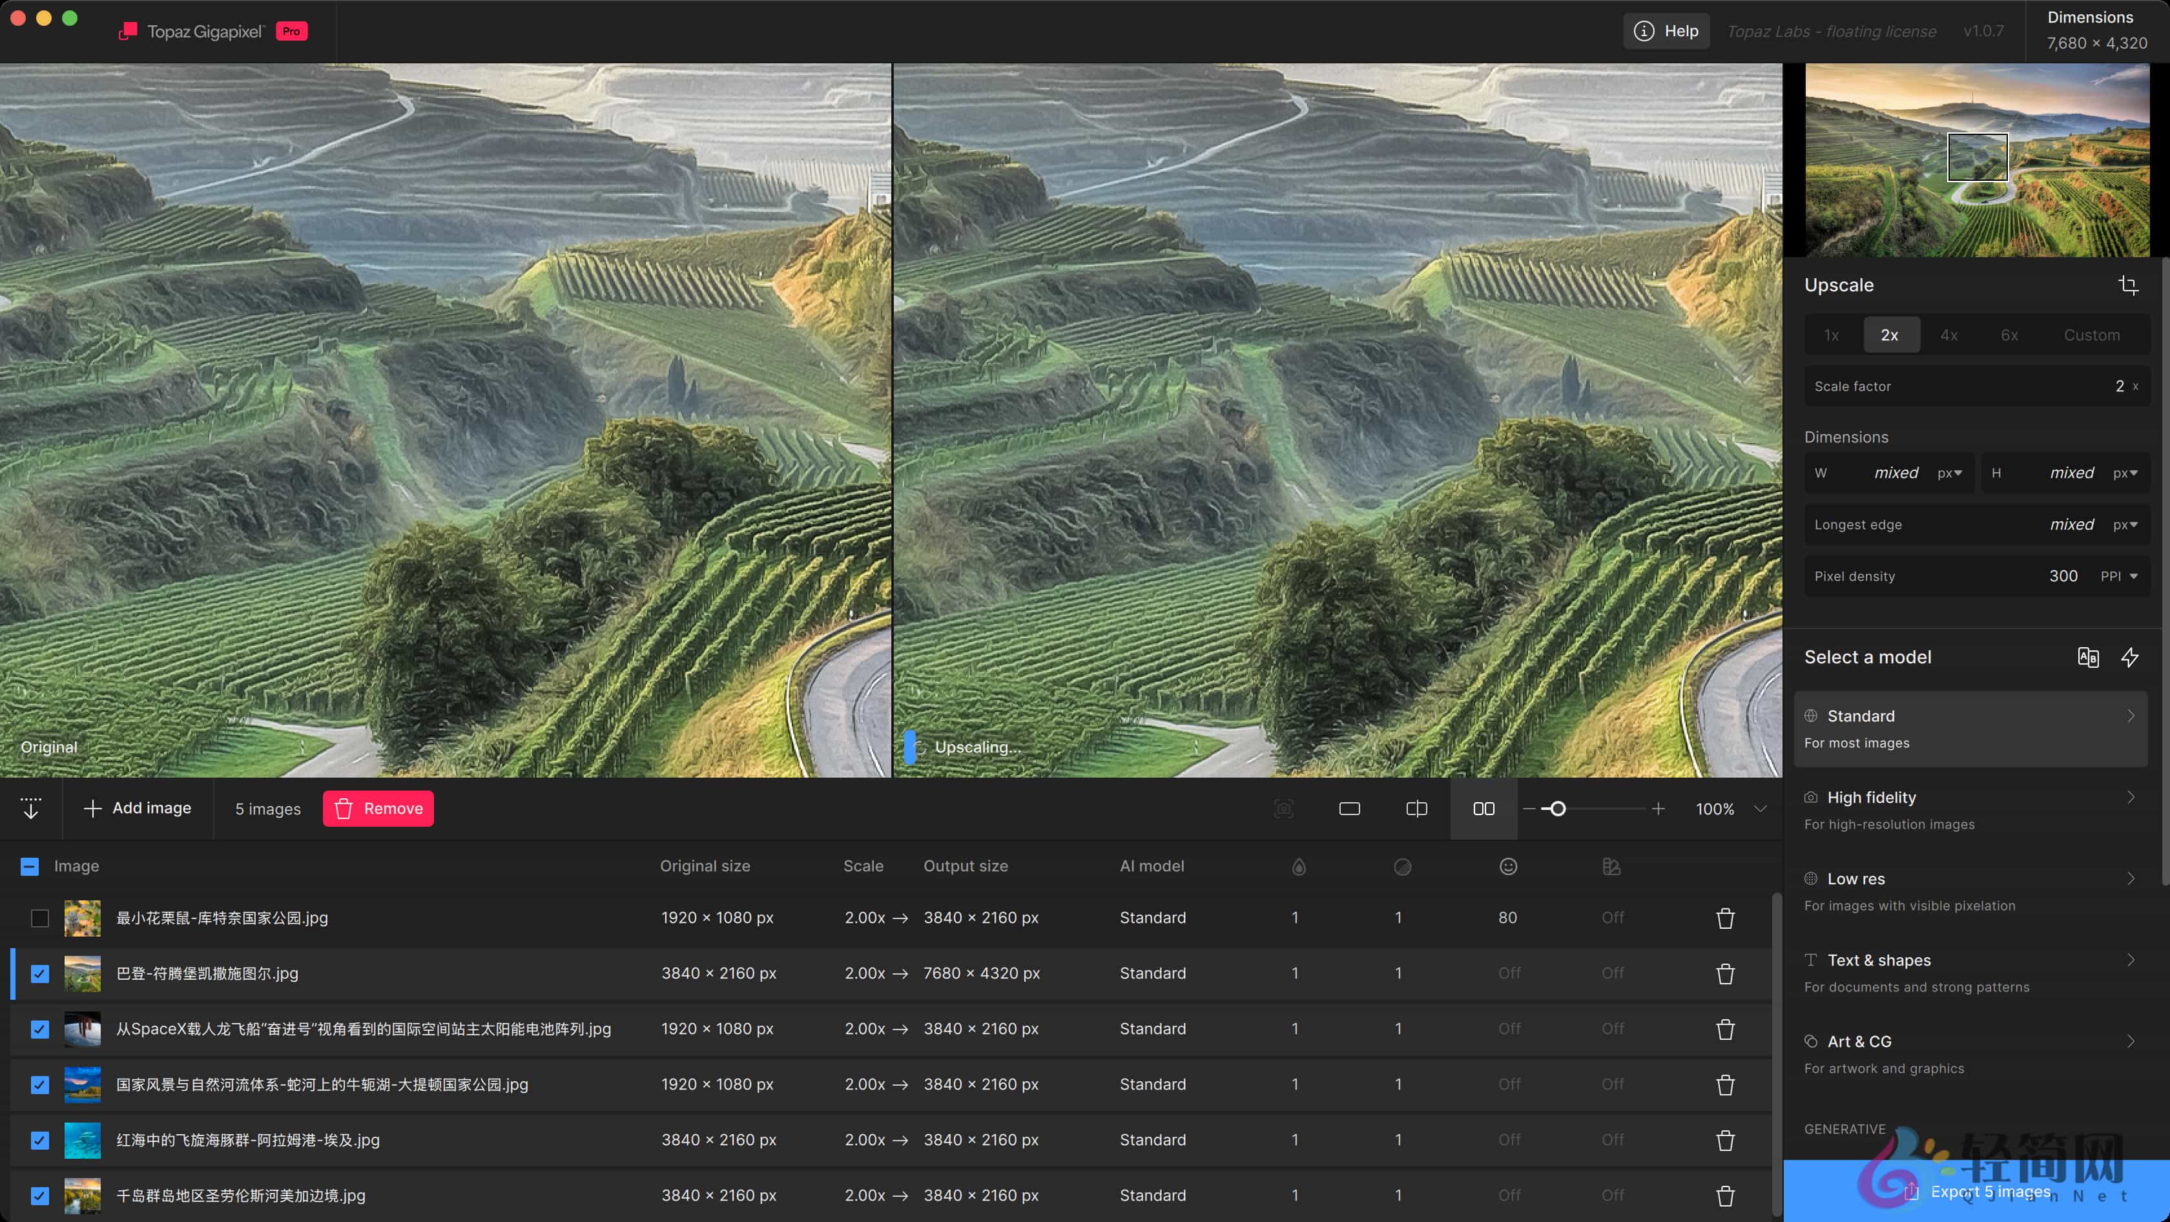
Task: Click the crop icon next to Upscale
Action: click(2128, 285)
